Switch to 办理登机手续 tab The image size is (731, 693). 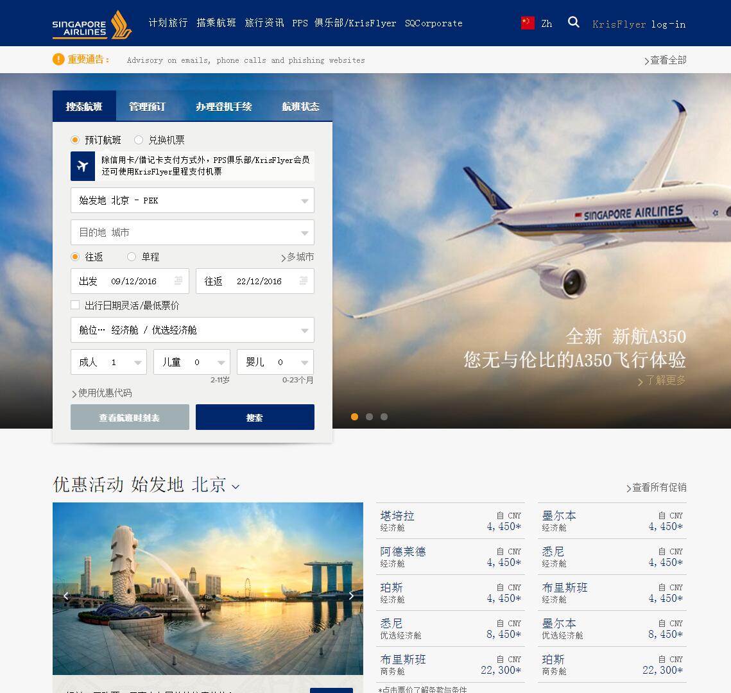(224, 107)
